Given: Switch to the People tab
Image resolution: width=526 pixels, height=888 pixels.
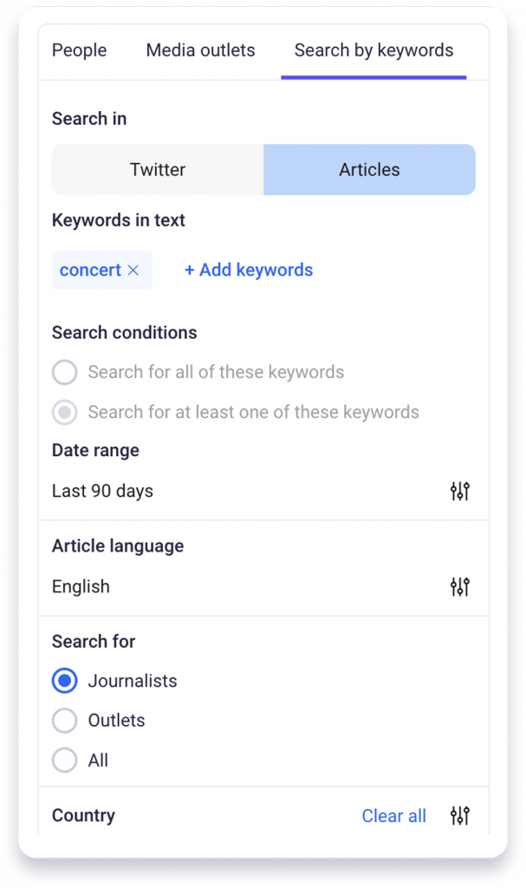Looking at the screenshot, I should point(79,50).
